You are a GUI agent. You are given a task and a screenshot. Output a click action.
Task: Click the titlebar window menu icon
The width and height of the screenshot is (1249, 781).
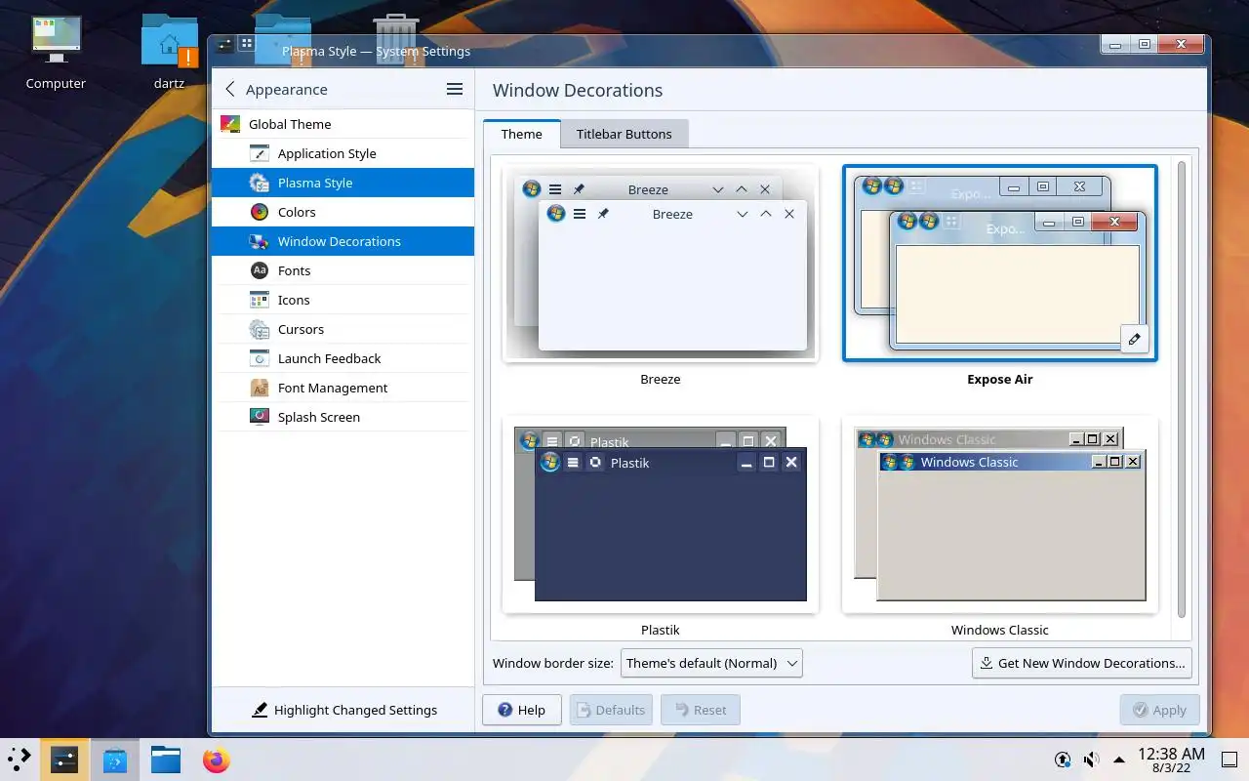pos(225,45)
